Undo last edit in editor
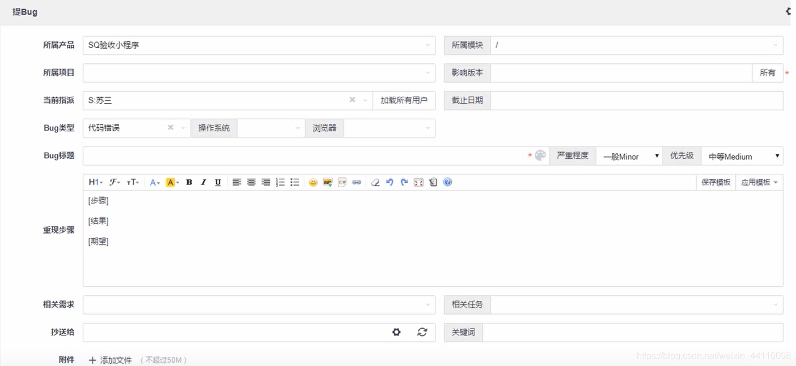Screen dimensions: 796x366 pyautogui.click(x=389, y=182)
